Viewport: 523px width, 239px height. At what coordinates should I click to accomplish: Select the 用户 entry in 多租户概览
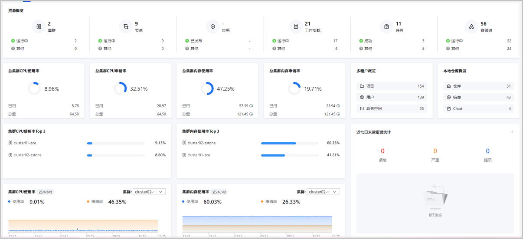coord(392,98)
